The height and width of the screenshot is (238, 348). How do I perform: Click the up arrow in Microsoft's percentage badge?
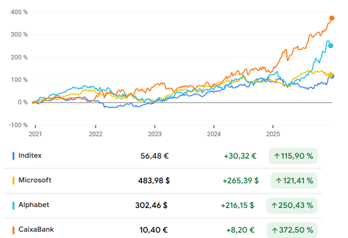click(x=277, y=181)
